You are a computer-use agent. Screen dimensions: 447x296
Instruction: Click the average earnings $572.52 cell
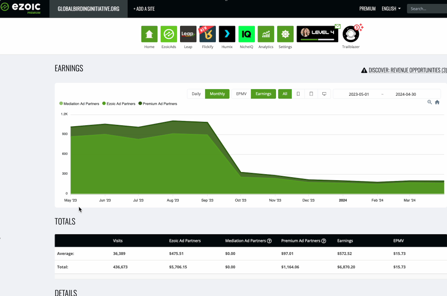[x=344, y=254]
